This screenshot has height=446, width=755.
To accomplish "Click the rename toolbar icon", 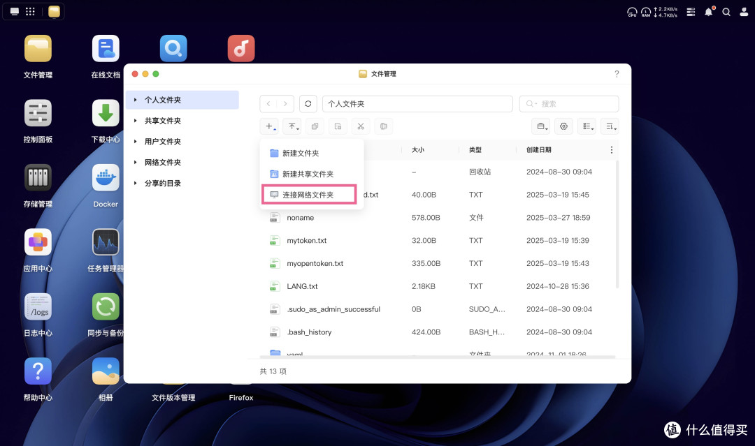I will (x=384, y=126).
